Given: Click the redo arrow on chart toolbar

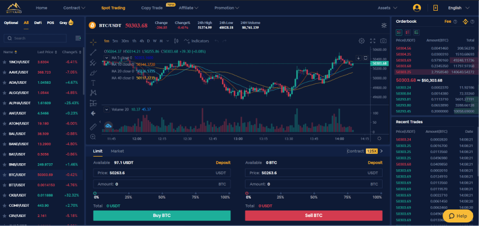Looking at the screenshot, I should click(x=225, y=41).
